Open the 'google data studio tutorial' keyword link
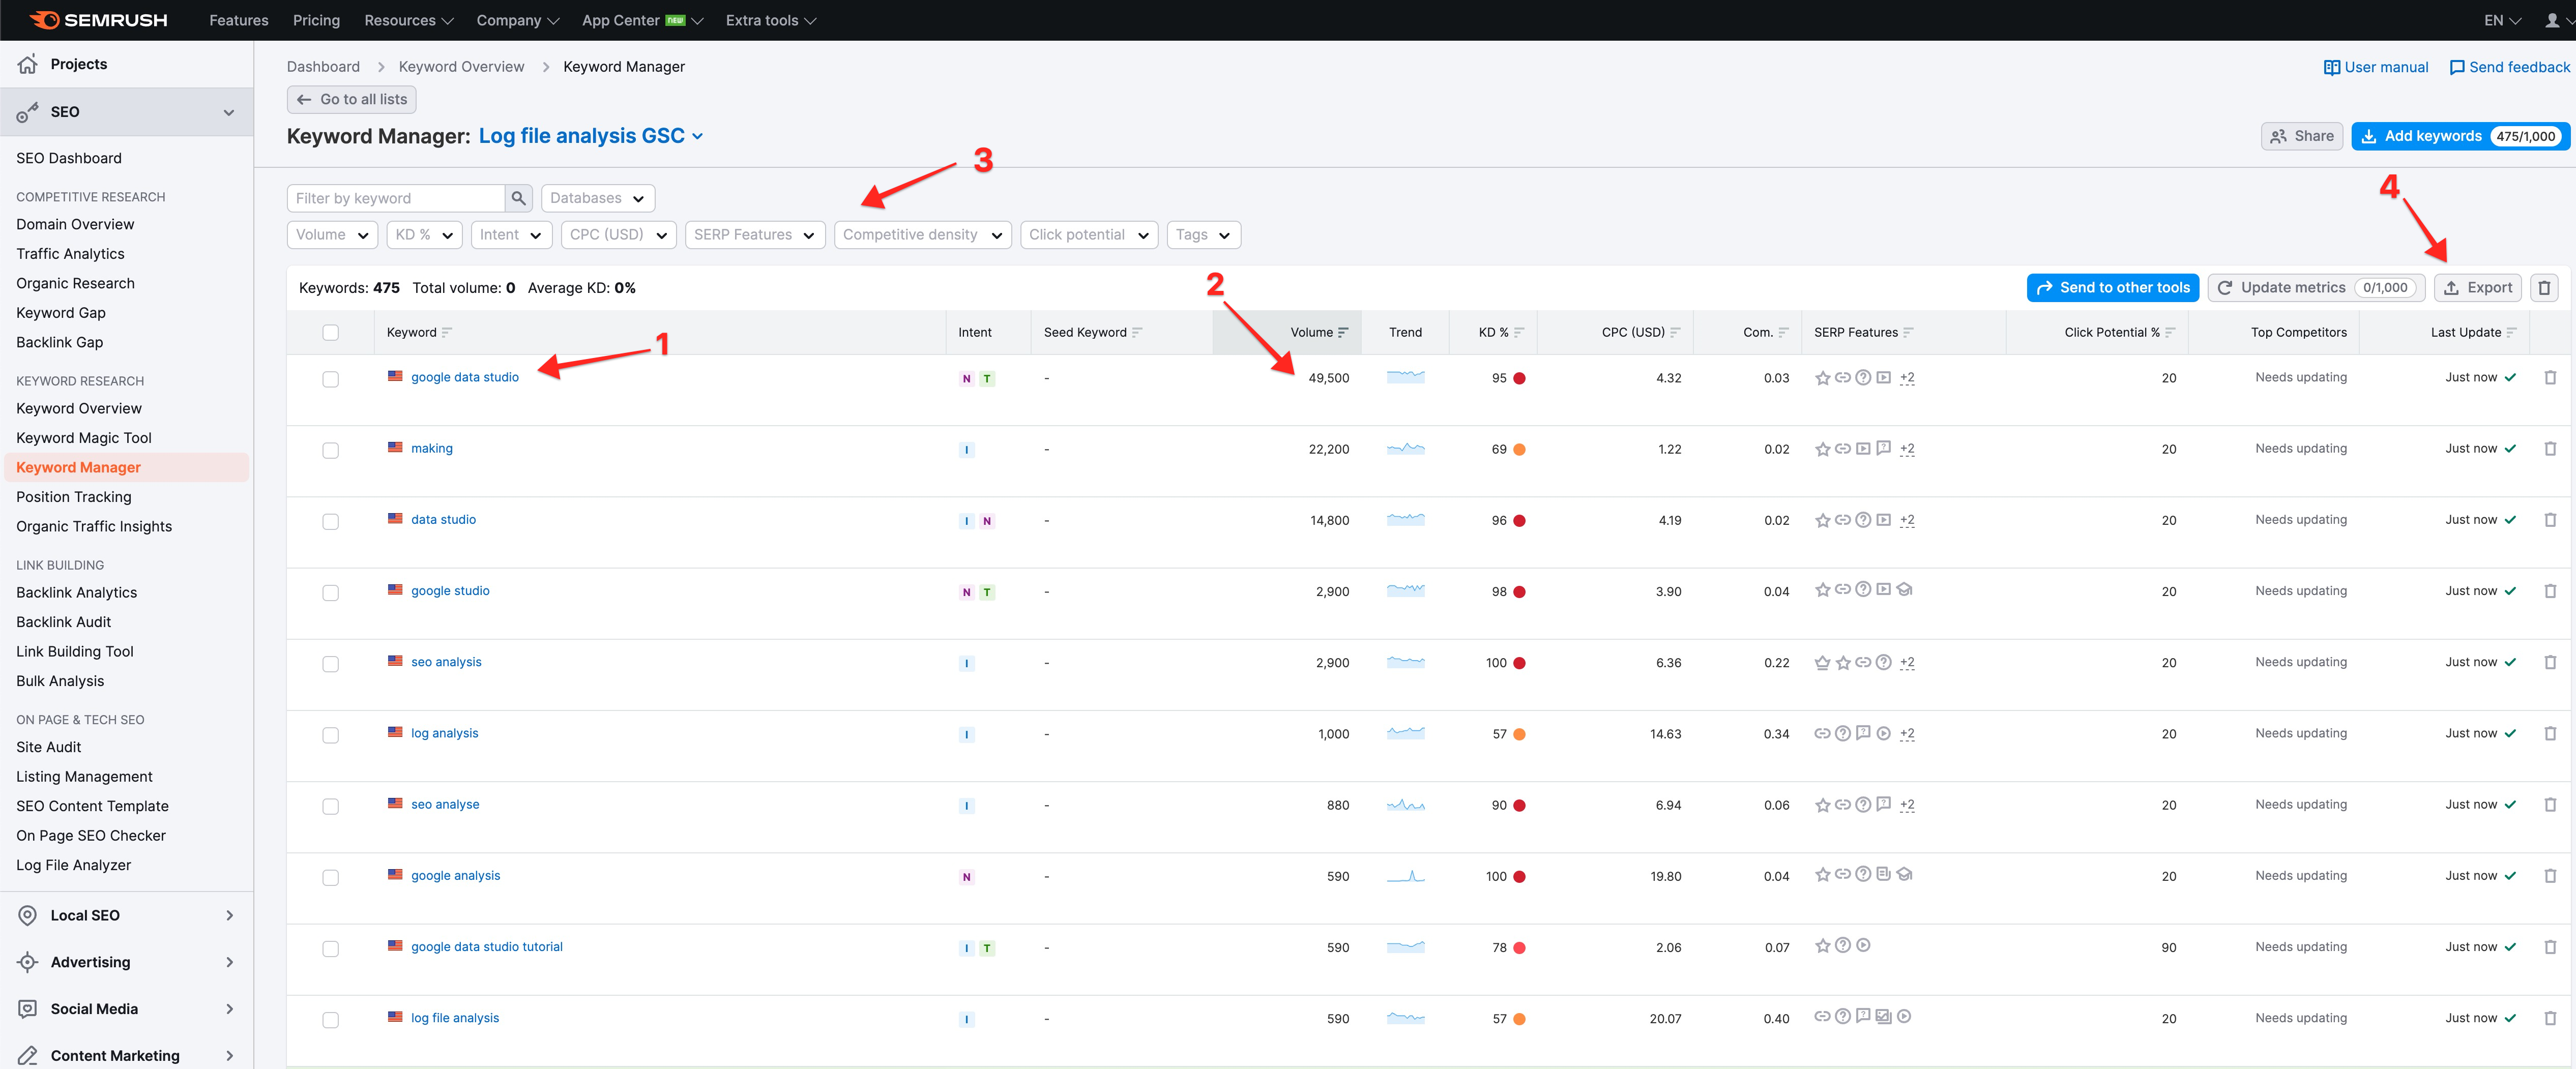 486,947
